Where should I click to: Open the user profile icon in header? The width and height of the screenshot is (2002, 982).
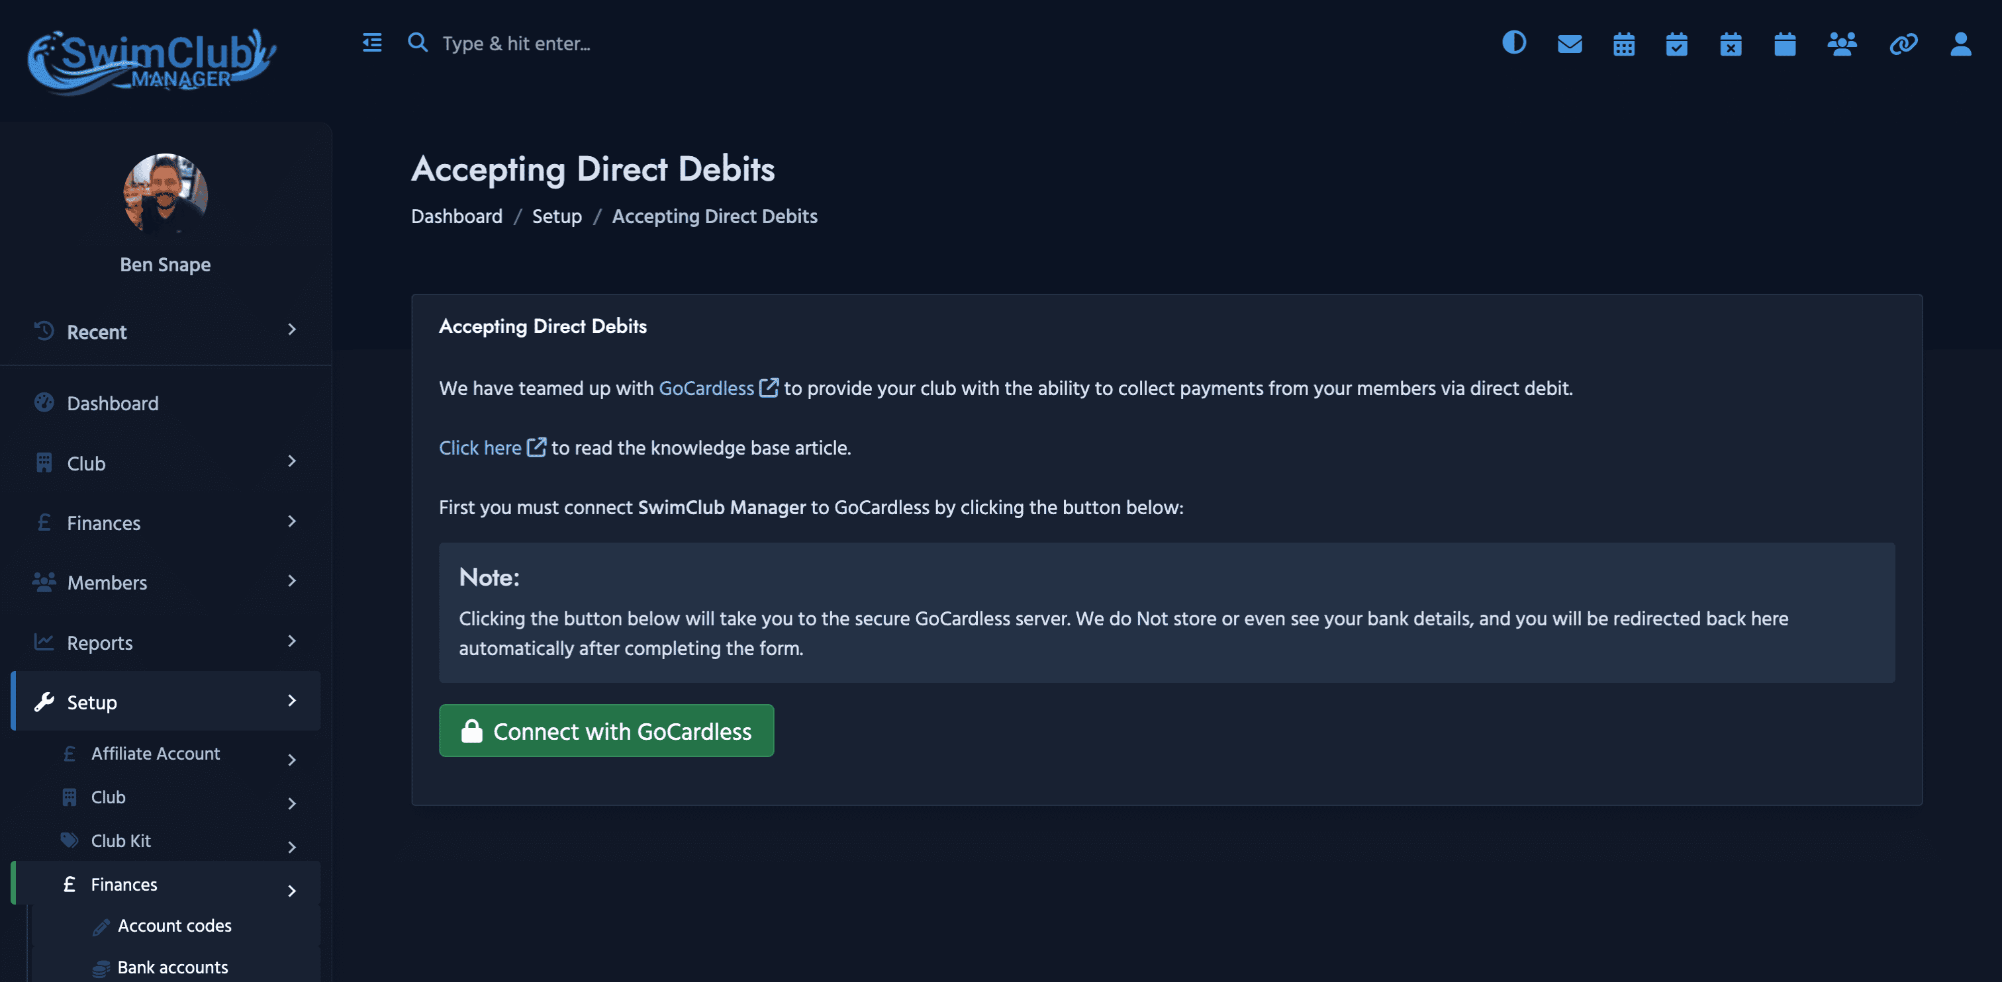click(x=1961, y=44)
